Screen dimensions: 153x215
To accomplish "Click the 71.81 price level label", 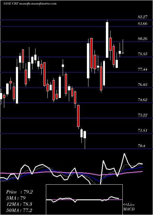I will click(143, 131).
